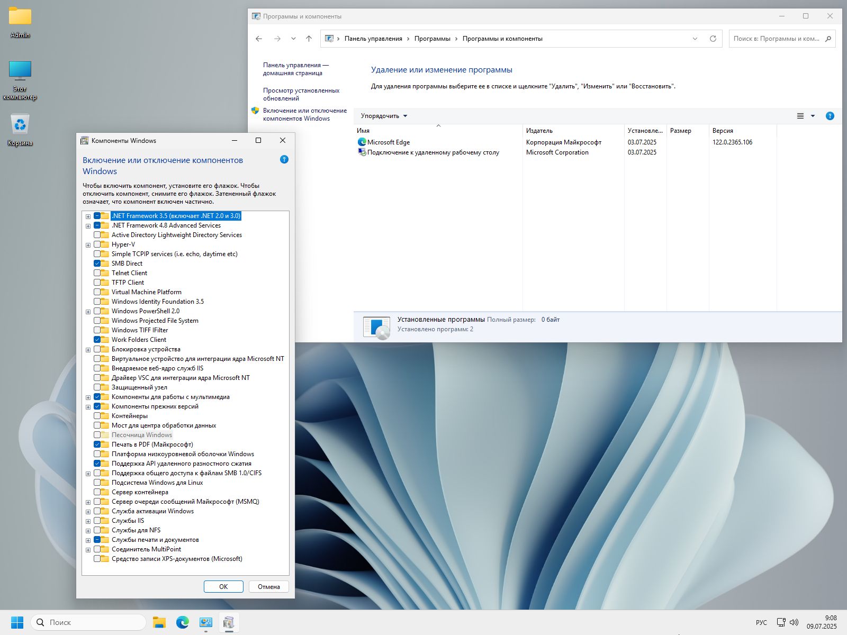
Task: Open network status icon in tray
Action: tap(781, 622)
